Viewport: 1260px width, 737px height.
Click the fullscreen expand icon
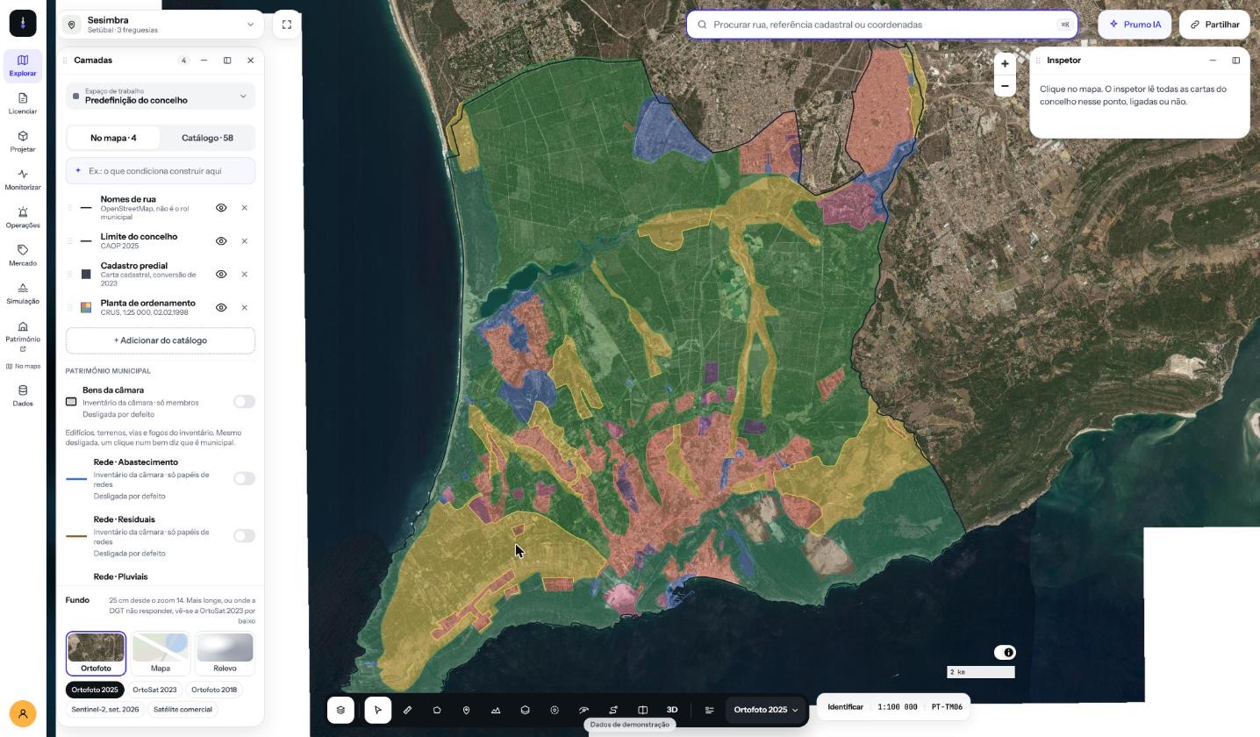[287, 25]
